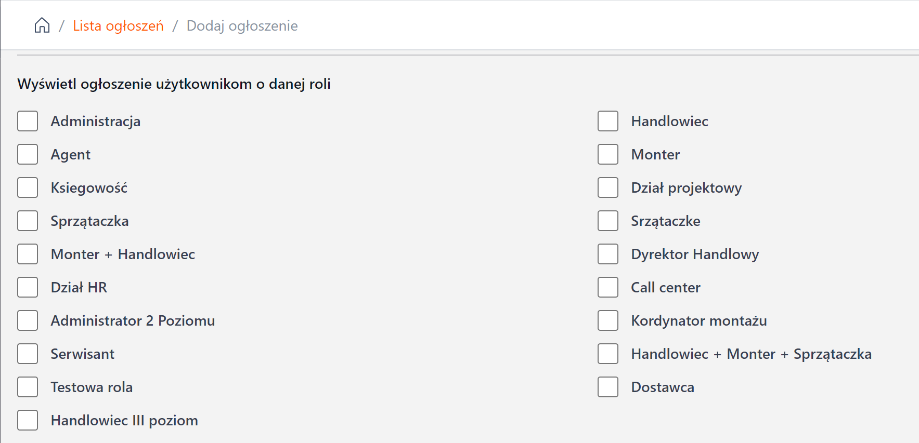Check the Dyrektor Handlowy checkbox
Viewport: 919px width, 443px height.
608,254
